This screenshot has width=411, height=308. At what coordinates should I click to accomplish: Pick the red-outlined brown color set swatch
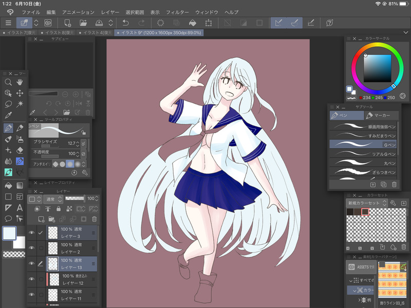365,211
